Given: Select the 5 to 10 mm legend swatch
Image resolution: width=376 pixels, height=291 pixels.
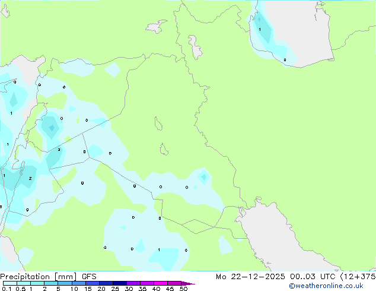Looking at the screenshot, I should click(x=65, y=283).
